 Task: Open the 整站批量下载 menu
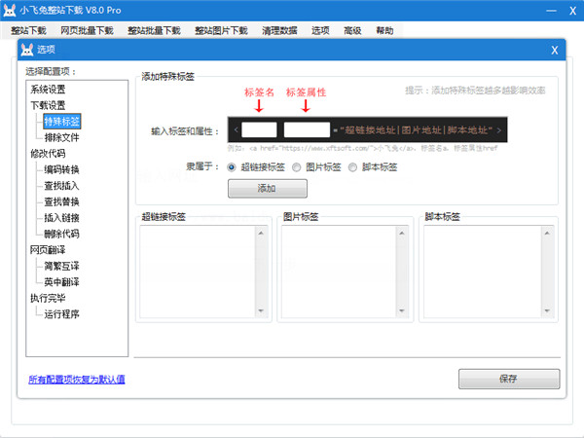pyautogui.click(x=154, y=30)
